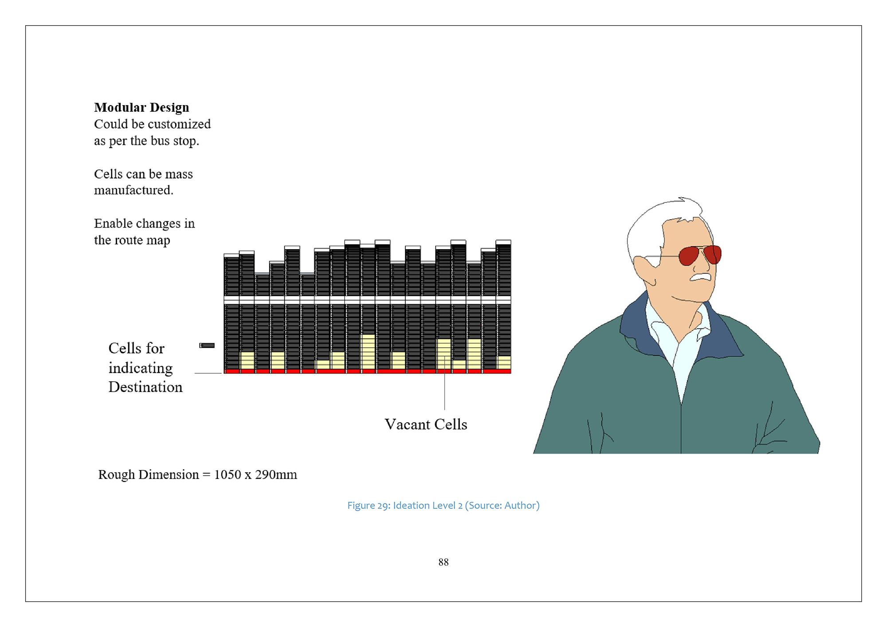Open the Figure 29 Ideation Level 2 caption
Viewport: 887px width, 627px height.
click(x=443, y=506)
